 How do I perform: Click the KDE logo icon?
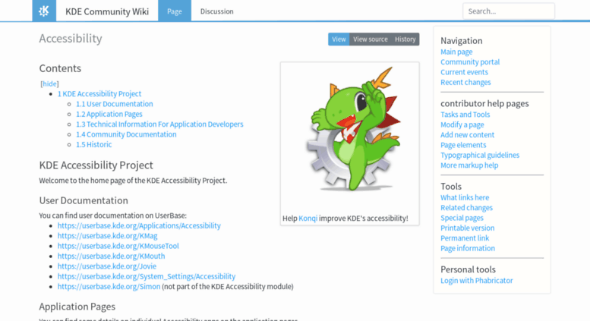(44, 11)
